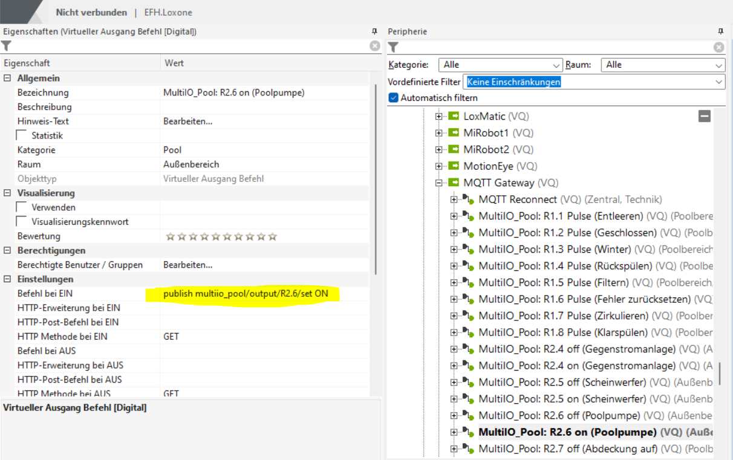The width and height of the screenshot is (733, 460).
Task: Collapse tree using the grey minus button
Action: (705, 116)
